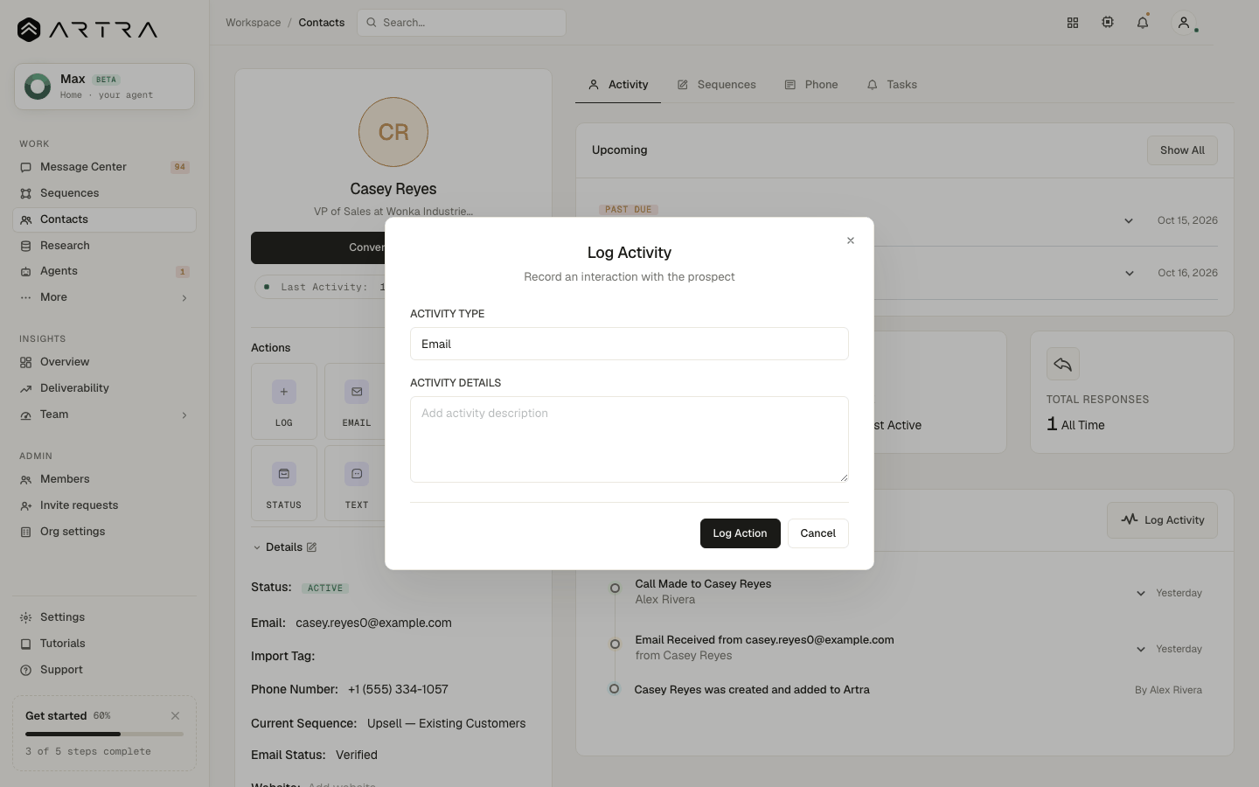Close the Log Activity dialog
This screenshot has height=787, width=1259.
(850, 240)
